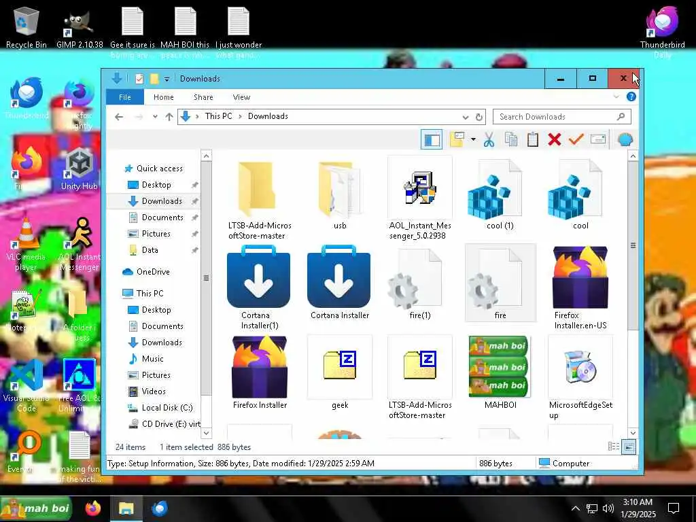696x522 pixels.
Task: Switch to the Share ribbon tab
Action: click(203, 97)
